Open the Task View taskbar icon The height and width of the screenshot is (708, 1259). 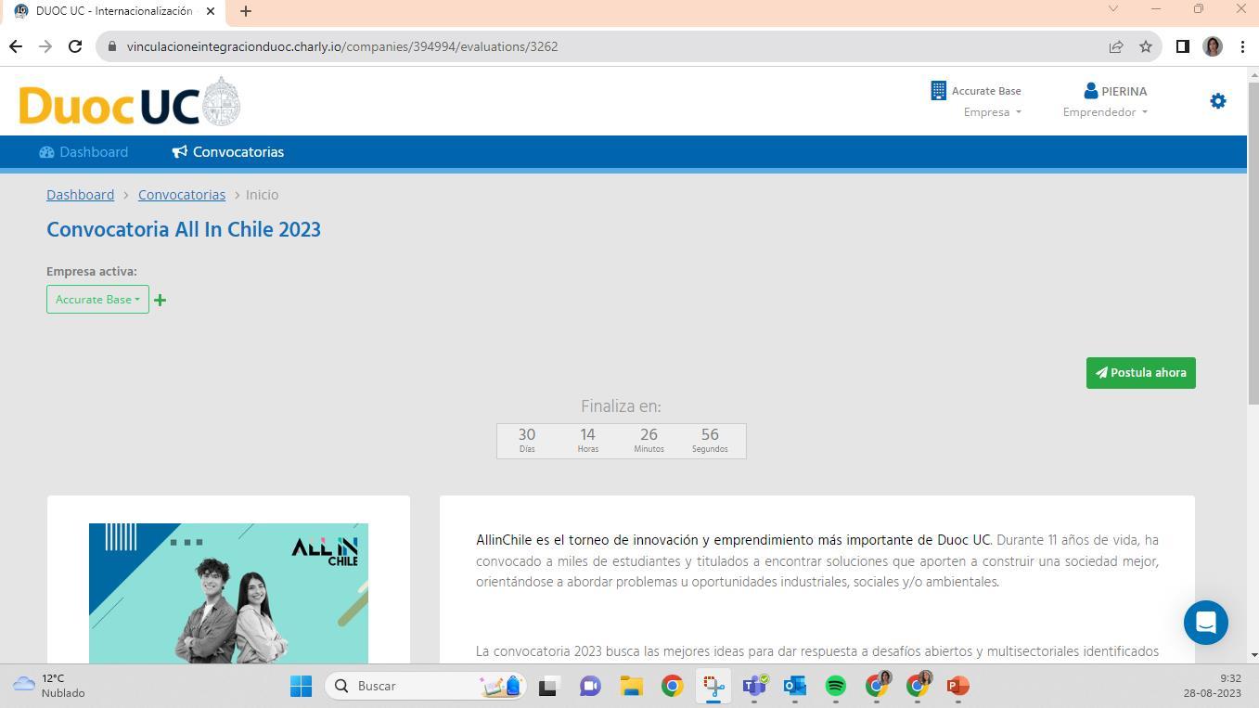[x=547, y=686]
